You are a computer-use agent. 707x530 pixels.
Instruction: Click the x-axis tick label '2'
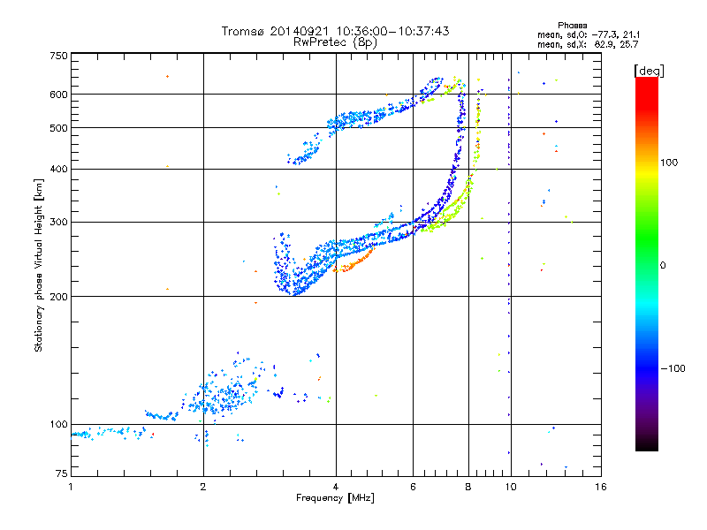pos(203,487)
